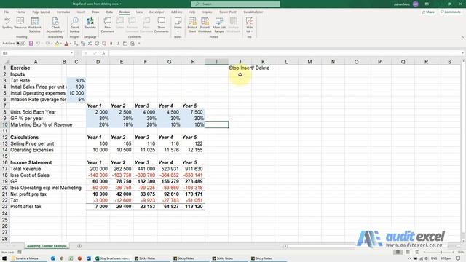Switch to Page Layout view icon
The width and height of the screenshot is (466, 262).
(x=408, y=253)
